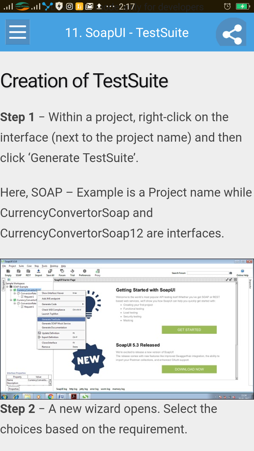Image resolution: width=254 pixels, height=451 pixels.
Task: Tap the 'Step 1' bold label
Action: (x=17, y=117)
